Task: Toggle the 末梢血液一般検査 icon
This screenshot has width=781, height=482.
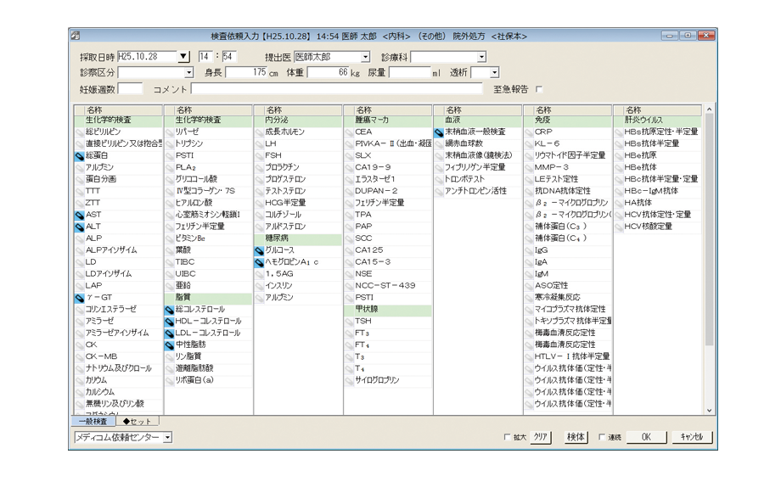Action: (x=439, y=132)
